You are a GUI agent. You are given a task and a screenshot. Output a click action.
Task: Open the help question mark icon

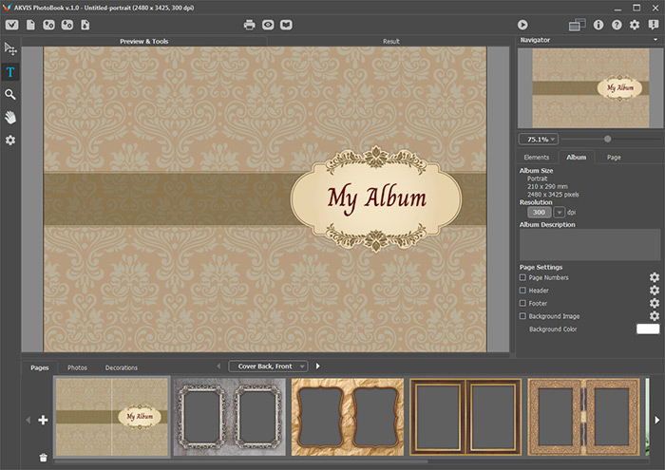(617, 25)
